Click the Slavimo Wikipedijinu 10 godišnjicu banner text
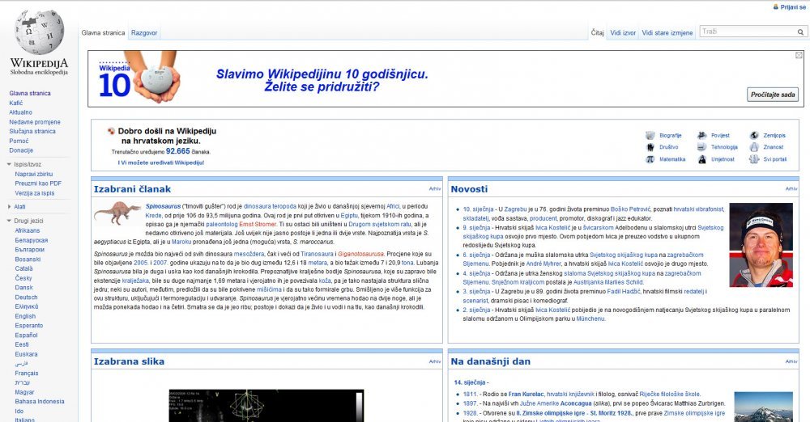Viewport: 810px width, 422px height. coord(322,80)
